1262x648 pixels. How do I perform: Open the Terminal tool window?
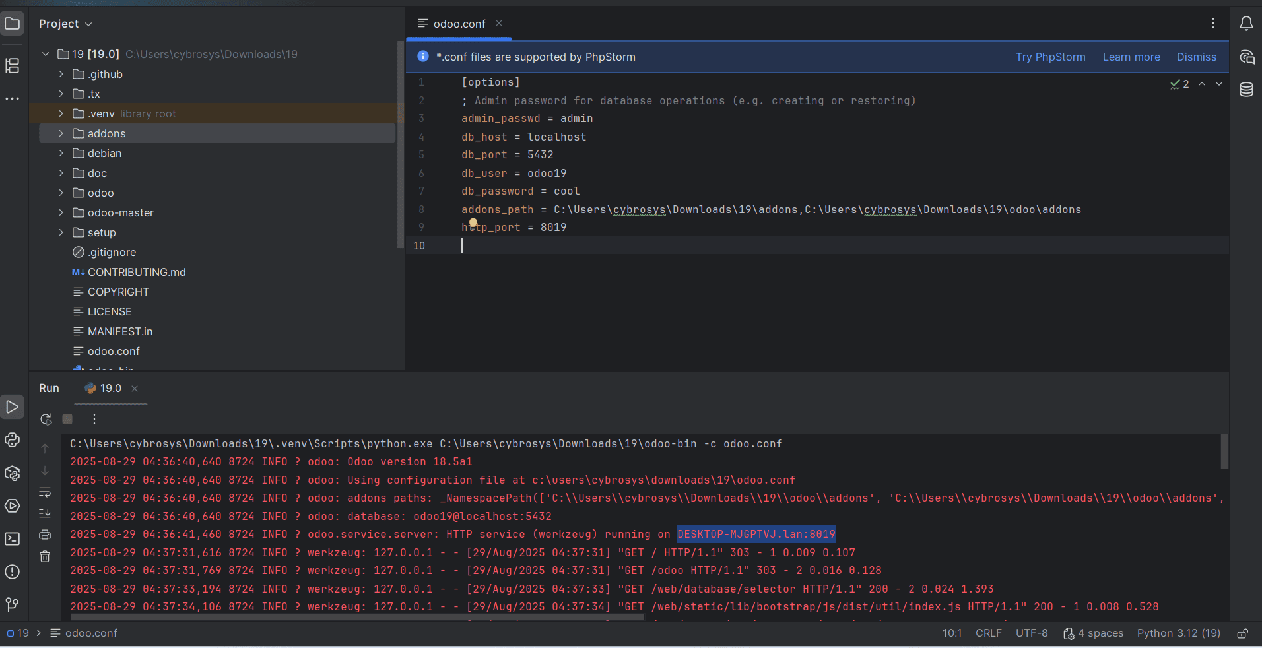(13, 538)
